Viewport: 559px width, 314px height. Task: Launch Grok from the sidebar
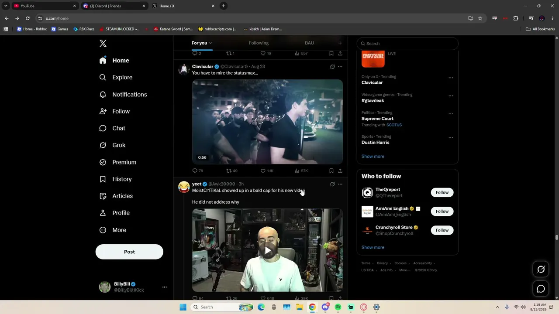point(112,145)
